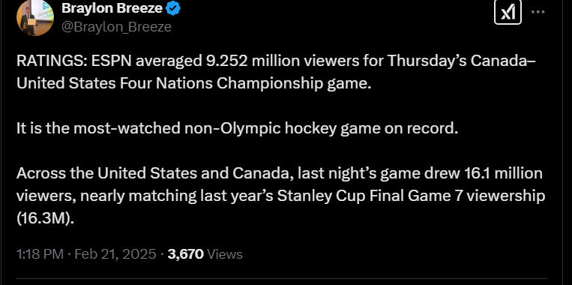Click the Four Nations Championship text
Image resolution: width=572 pixels, height=285 pixels.
click(x=221, y=83)
